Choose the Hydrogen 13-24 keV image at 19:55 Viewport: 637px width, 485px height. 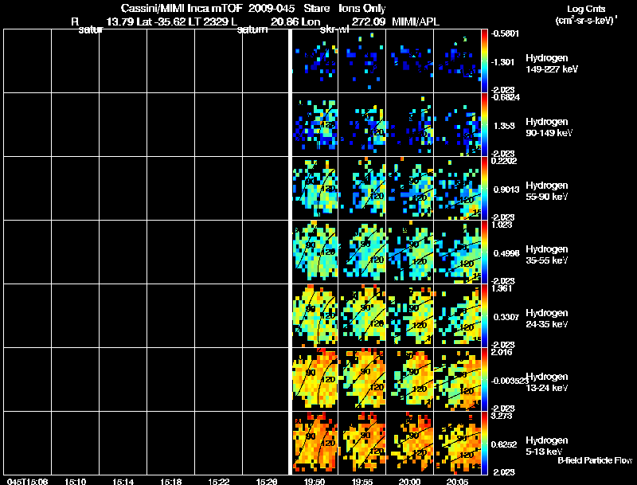pyautogui.click(x=362, y=380)
